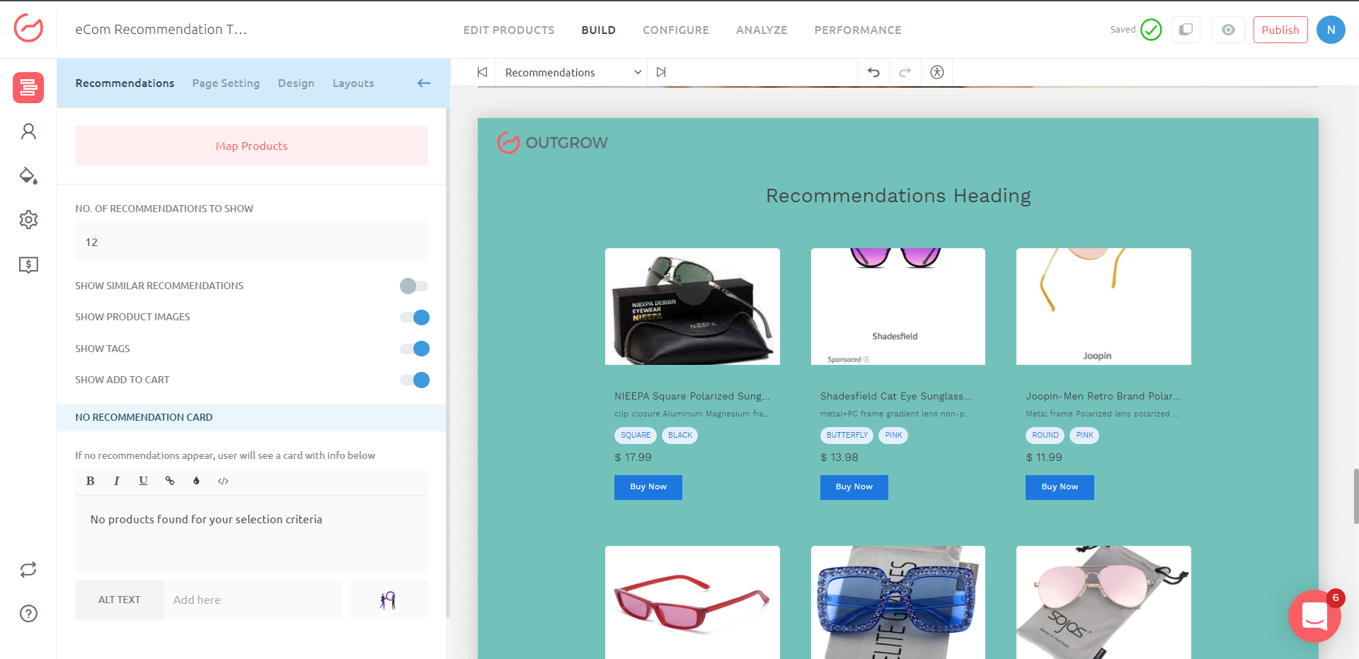
Task: Click the BLACK tag
Action: 680,436
